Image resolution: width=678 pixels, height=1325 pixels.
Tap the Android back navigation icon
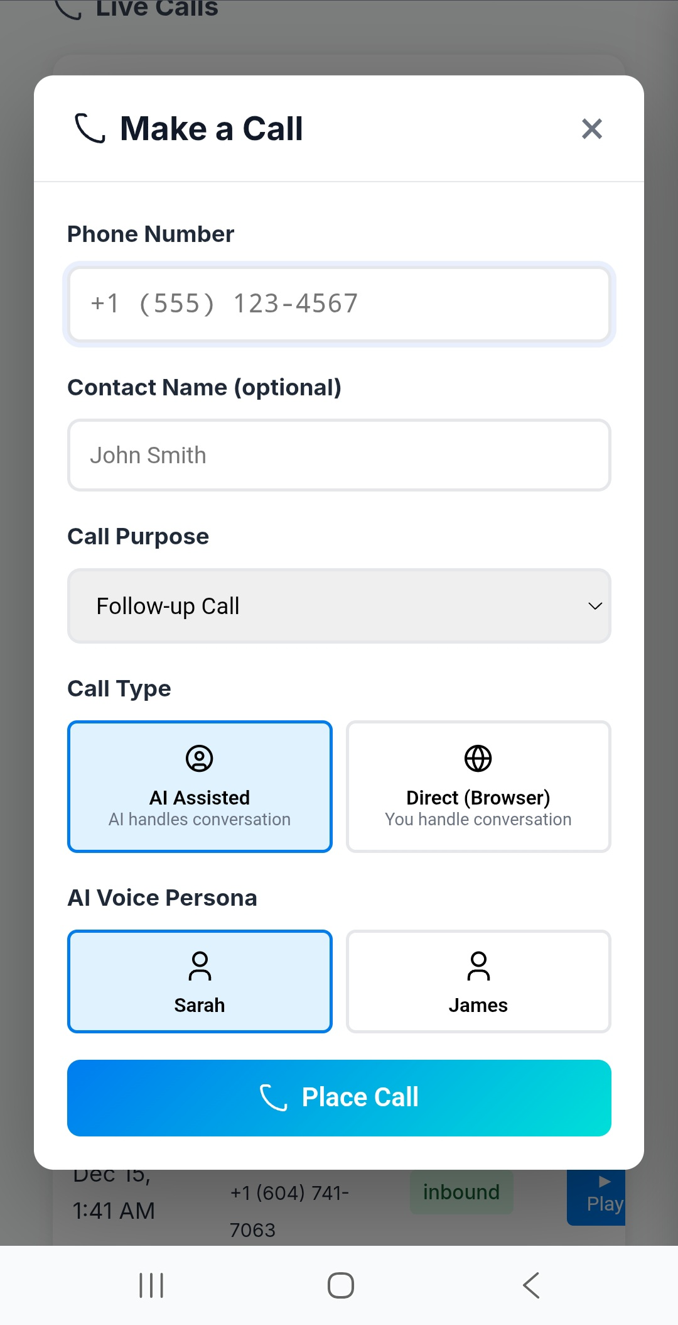click(x=530, y=1285)
